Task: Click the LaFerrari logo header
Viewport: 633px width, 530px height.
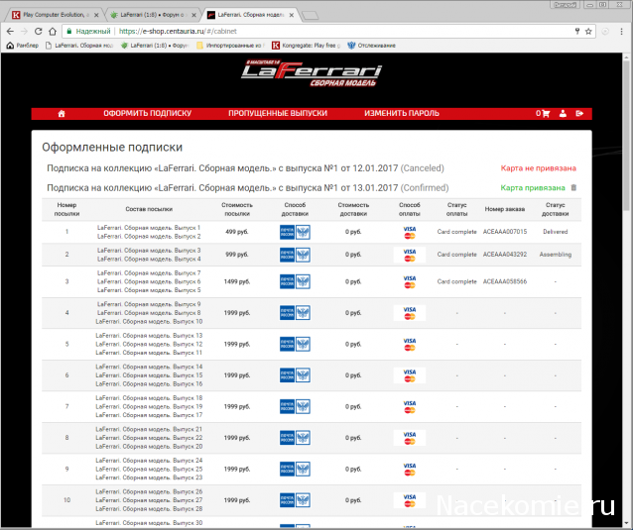Action: click(x=312, y=73)
